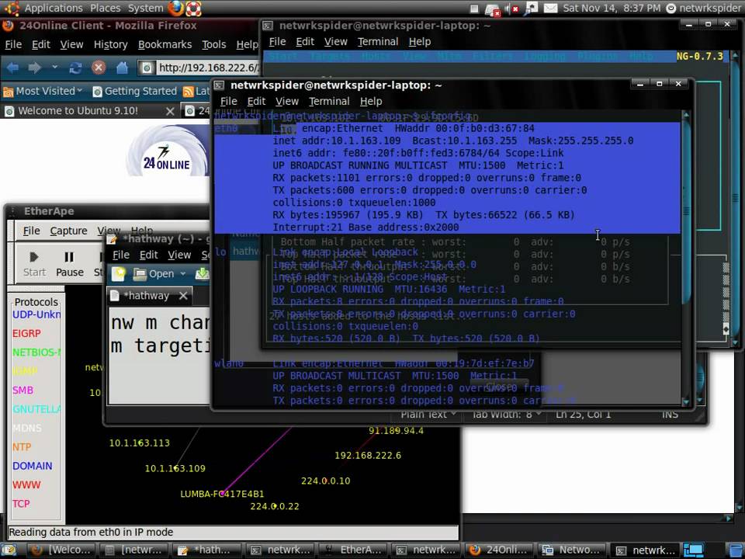Open File menu in Firefox

pyautogui.click(x=13, y=44)
